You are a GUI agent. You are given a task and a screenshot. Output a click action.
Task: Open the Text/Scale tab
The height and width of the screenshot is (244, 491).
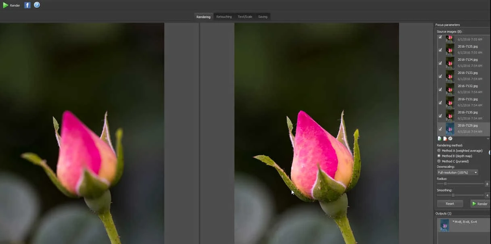click(245, 17)
